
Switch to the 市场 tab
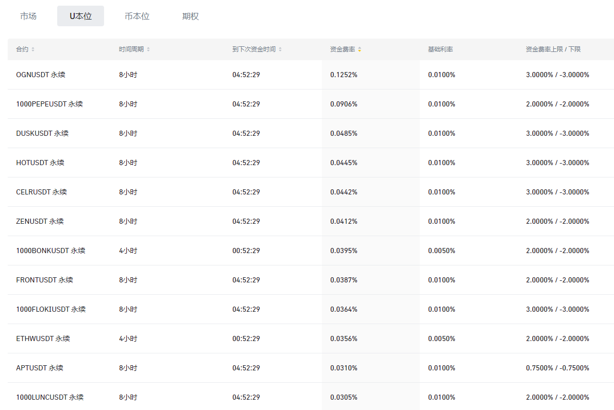[x=28, y=16]
